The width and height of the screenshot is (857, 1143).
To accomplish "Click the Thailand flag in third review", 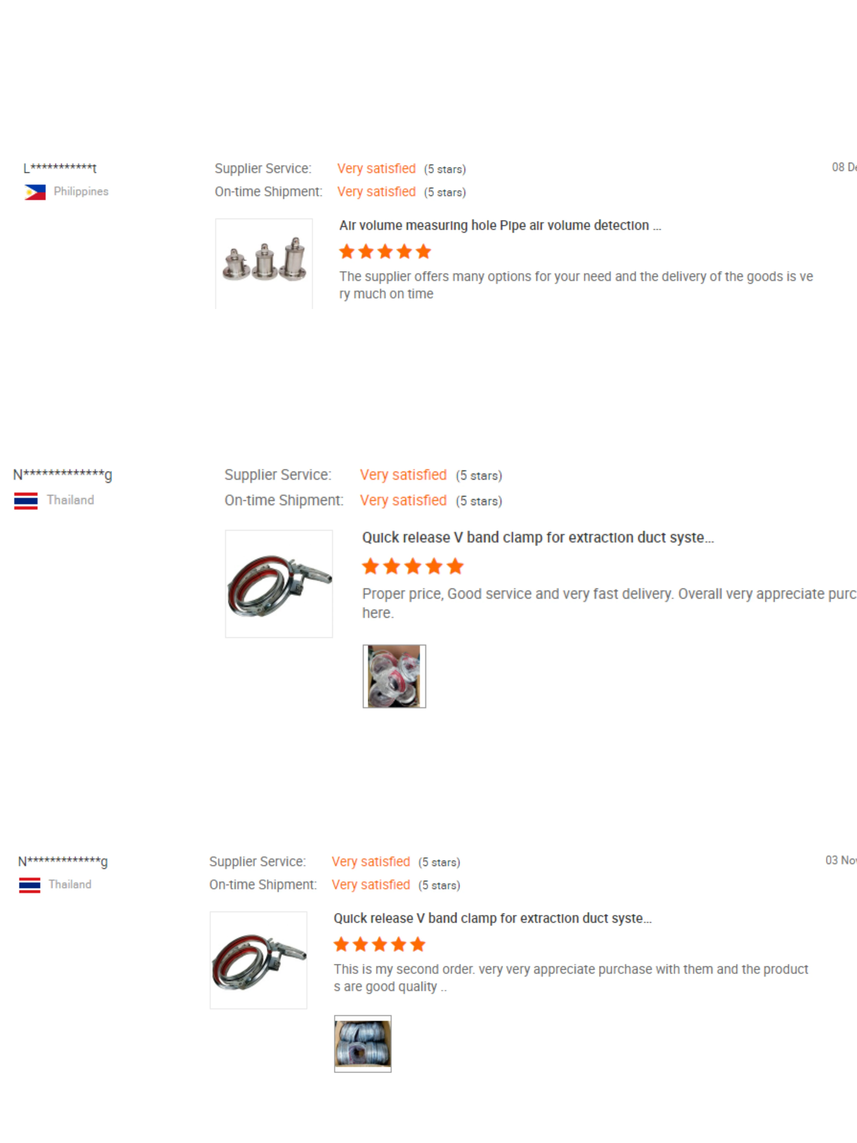I will pyautogui.click(x=30, y=885).
